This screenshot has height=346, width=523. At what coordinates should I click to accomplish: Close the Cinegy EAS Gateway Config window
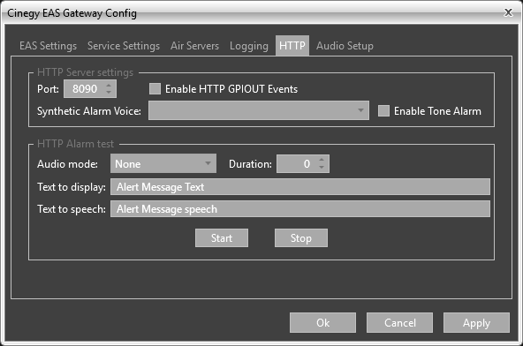(x=508, y=12)
